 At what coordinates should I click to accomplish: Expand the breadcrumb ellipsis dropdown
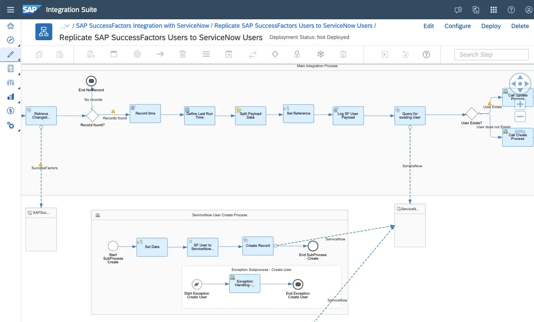[65, 26]
